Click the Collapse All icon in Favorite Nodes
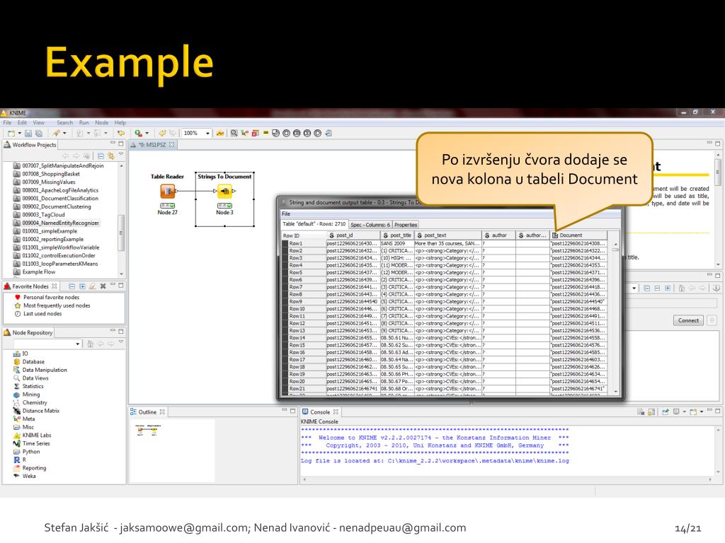Screen dimensions: 725x543 (x=72, y=286)
